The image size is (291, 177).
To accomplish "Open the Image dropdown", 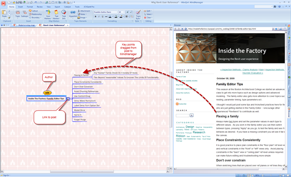I will point(82,17).
